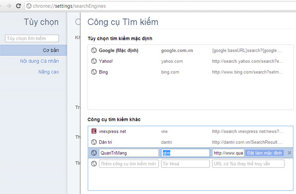Select the vnexpress.net search engine name
Viewport: 296px width, 194px height.
[x=112, y=131]
